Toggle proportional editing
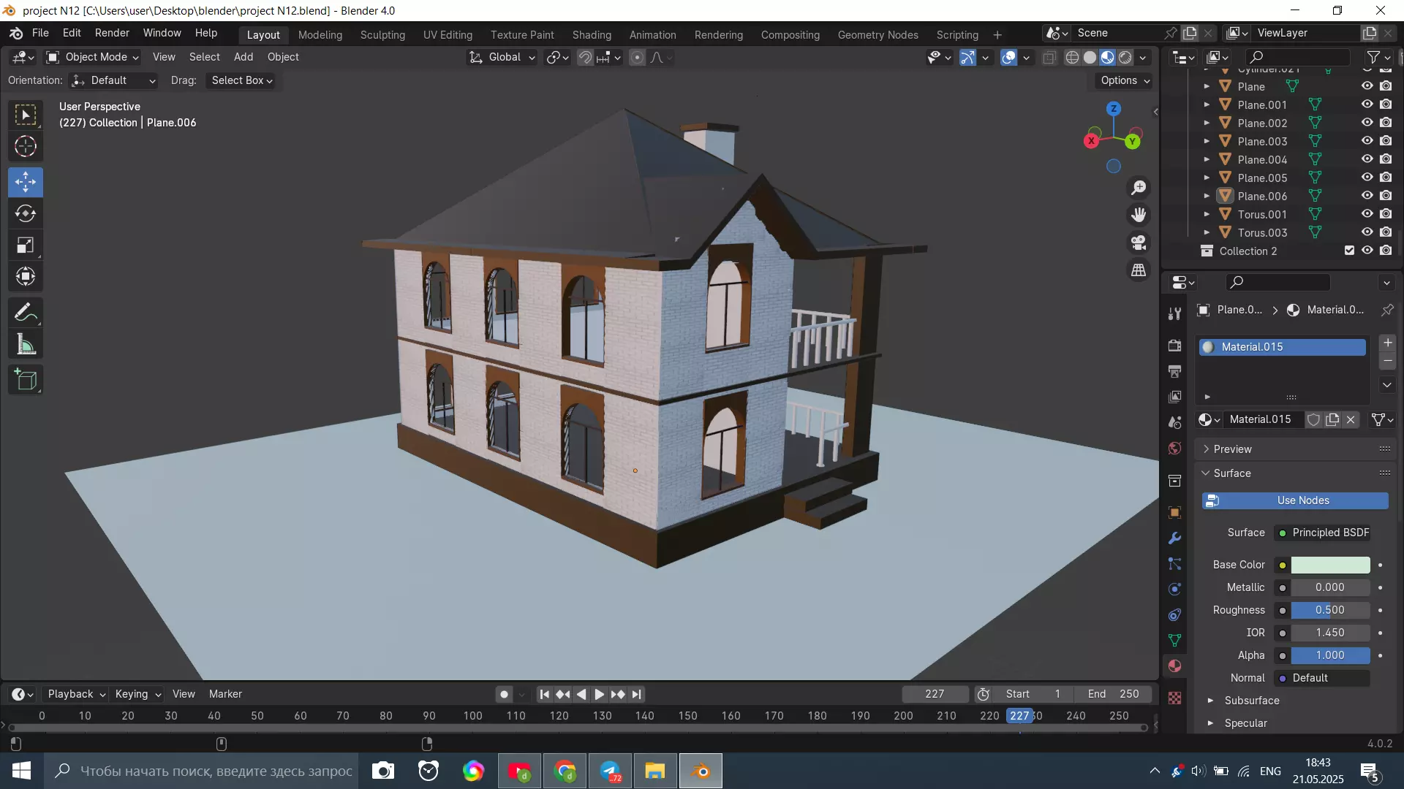The height and width of the screenshot is (789, 1404). coord(637,58)
